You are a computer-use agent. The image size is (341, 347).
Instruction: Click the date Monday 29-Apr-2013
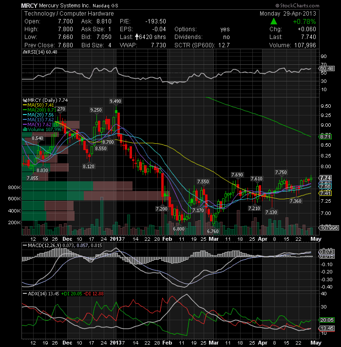[288, 14]
